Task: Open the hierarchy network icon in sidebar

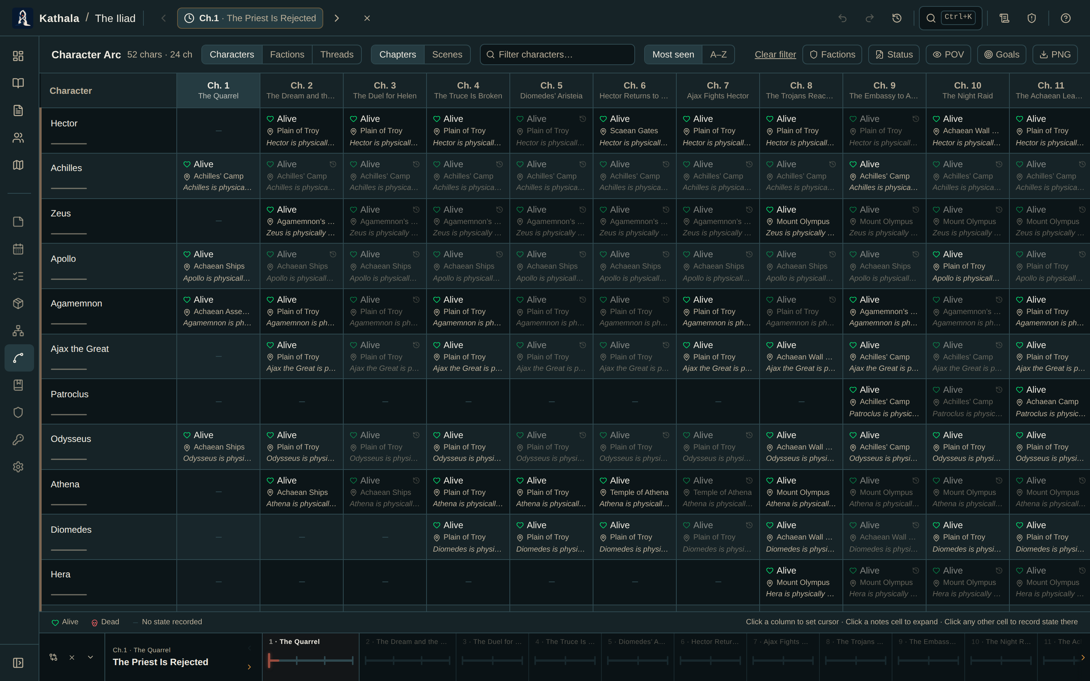Action: point(18,331)
